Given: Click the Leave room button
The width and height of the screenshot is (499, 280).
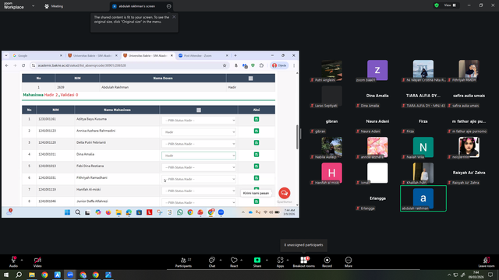Looking at the screenshot, I should click(x=487, y=262).
